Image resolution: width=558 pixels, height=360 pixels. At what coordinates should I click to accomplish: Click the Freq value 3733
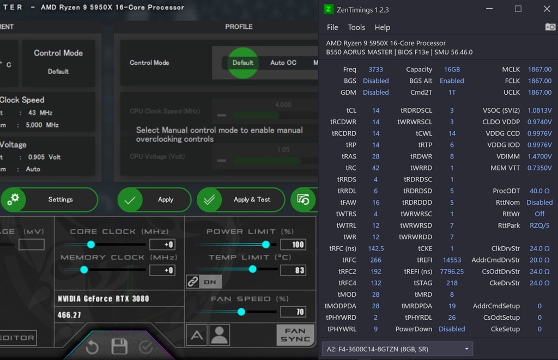(x=376, y=69)
